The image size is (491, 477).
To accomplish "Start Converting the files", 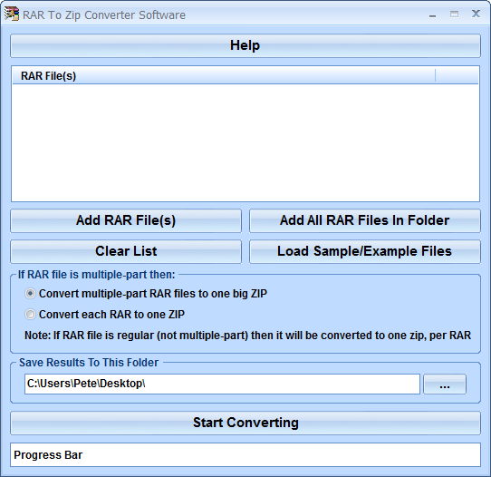I will click(246, 423).
